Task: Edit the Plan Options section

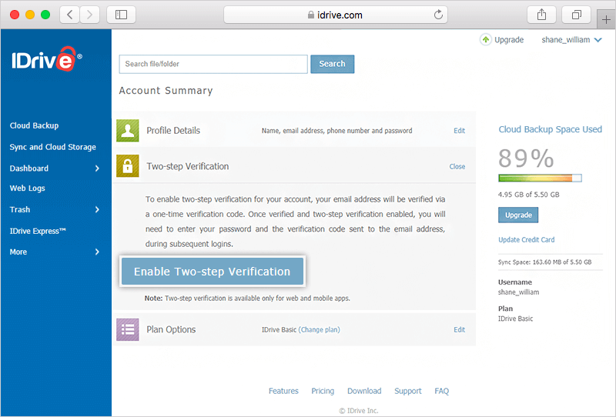Action: pos(459,330)
